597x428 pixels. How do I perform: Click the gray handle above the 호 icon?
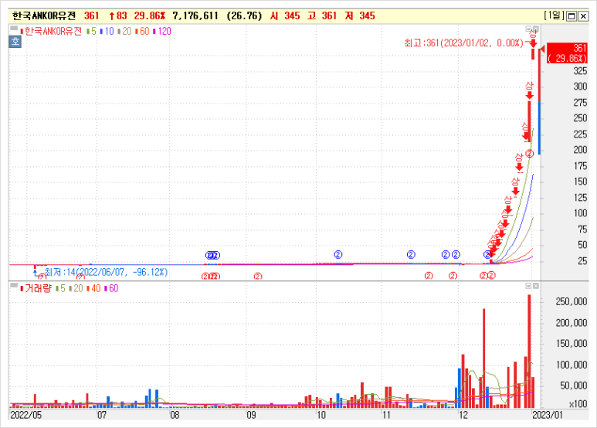pos(14,28)
